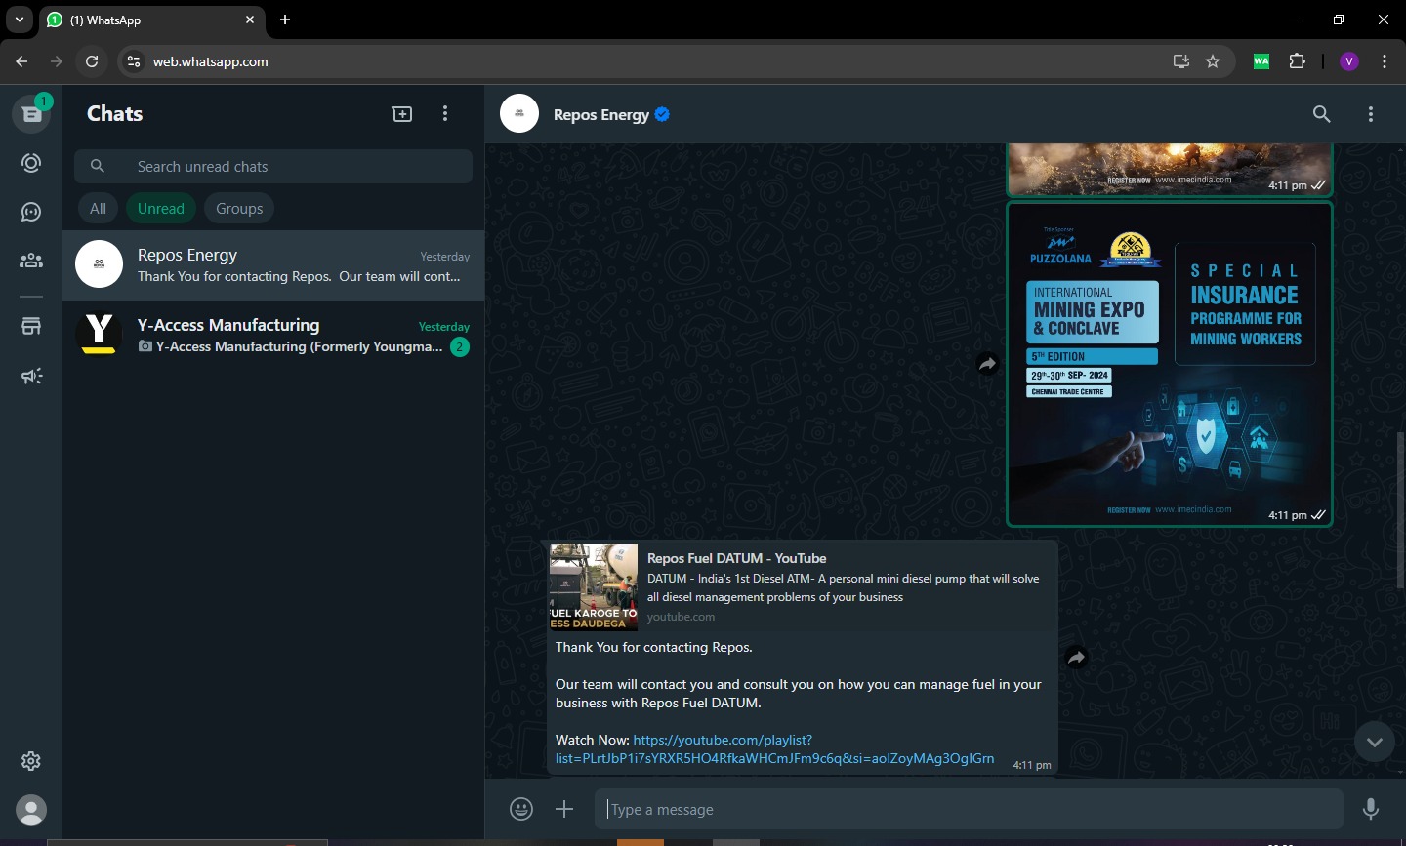1406x846 pixels.
Task: Bookmark this page with the star icon
Action: pos(1213,61)
